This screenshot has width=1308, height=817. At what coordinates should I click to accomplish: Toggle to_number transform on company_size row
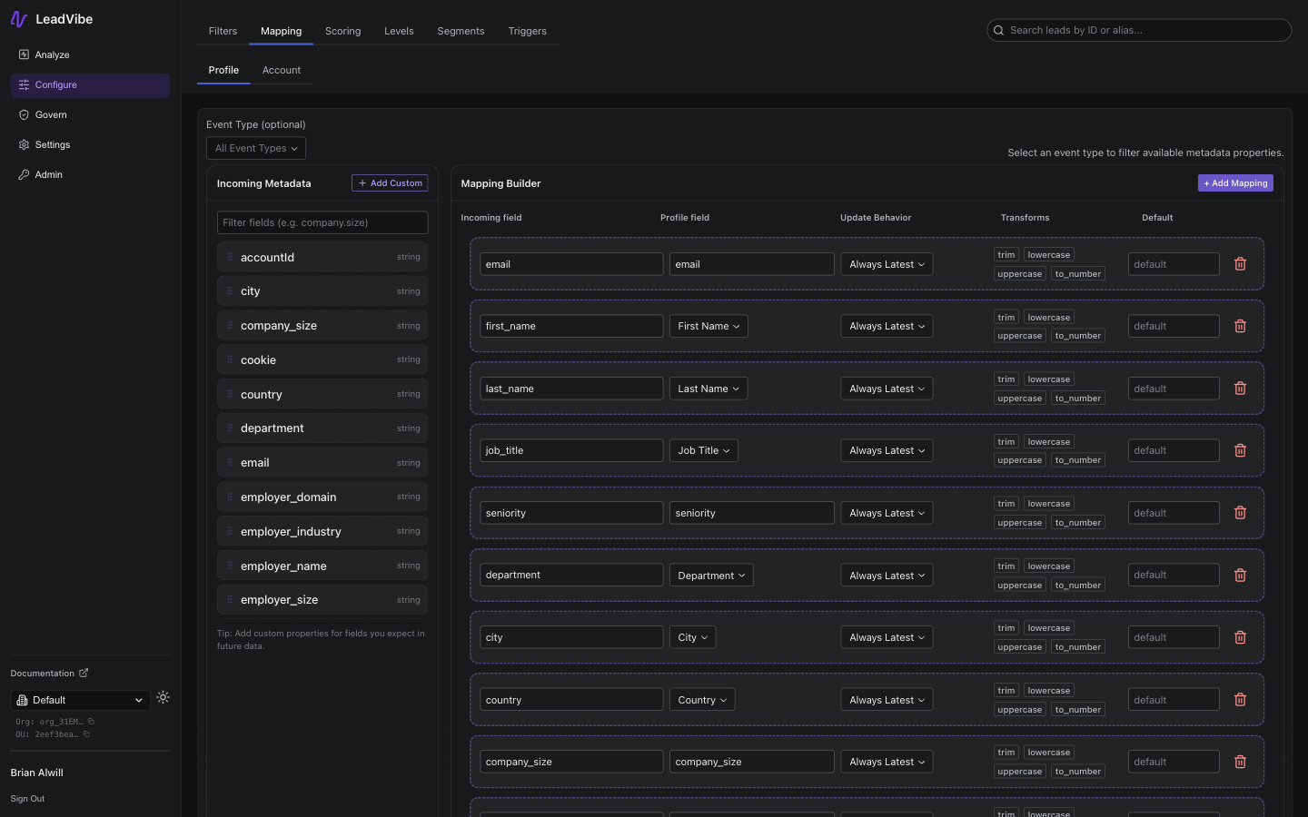[x=1077, y=772]
